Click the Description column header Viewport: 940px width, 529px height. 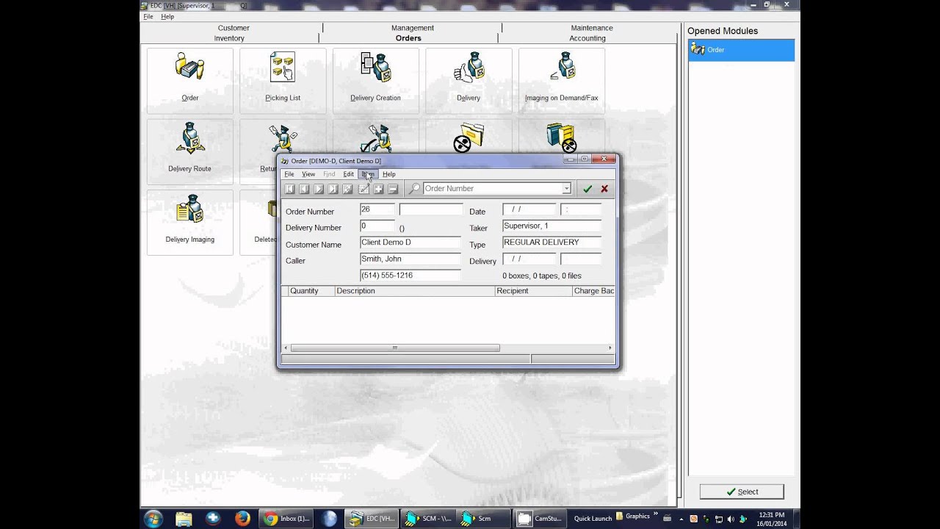[415, 291]
